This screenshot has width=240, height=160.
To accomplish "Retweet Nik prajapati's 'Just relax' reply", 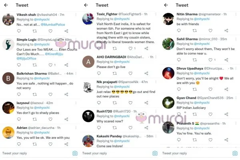I will 114,103.
